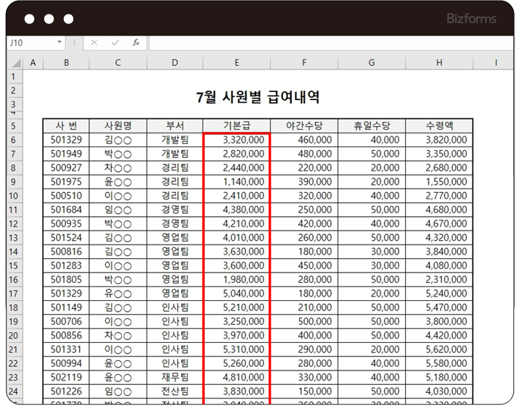Image resolution: width=519 pixels, height=406 pixels.
Task: Open the Name Box dropdown arrow
Action: click(60, 43)
